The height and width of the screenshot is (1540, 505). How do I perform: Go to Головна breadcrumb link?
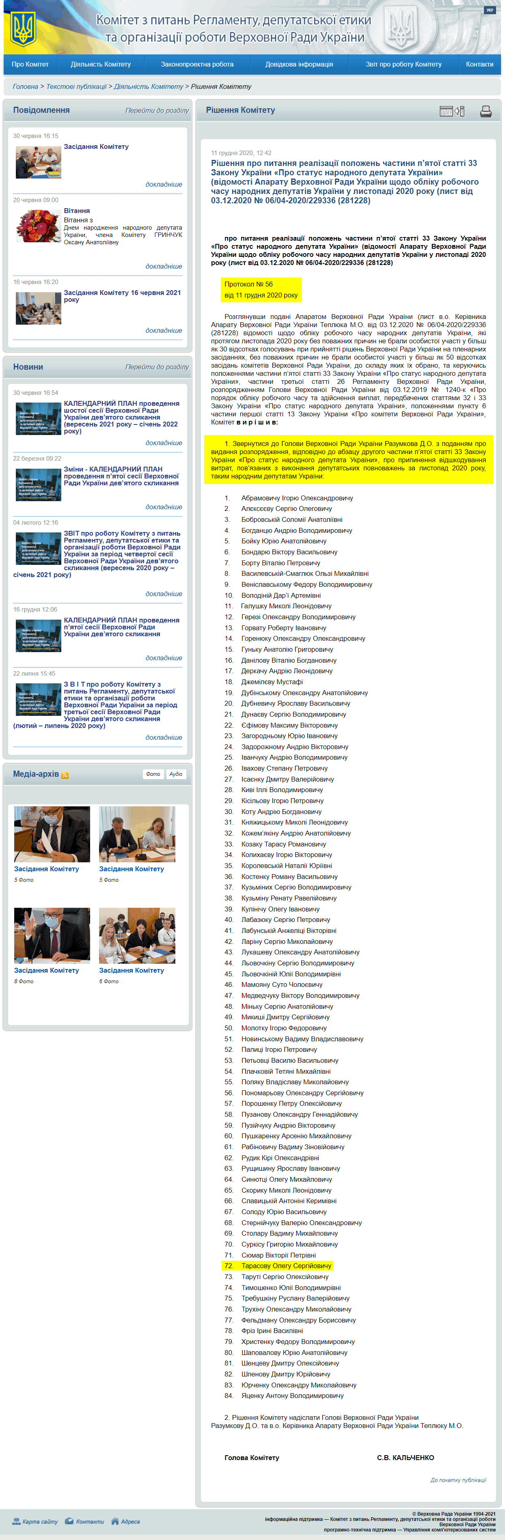tap(25, 87)
